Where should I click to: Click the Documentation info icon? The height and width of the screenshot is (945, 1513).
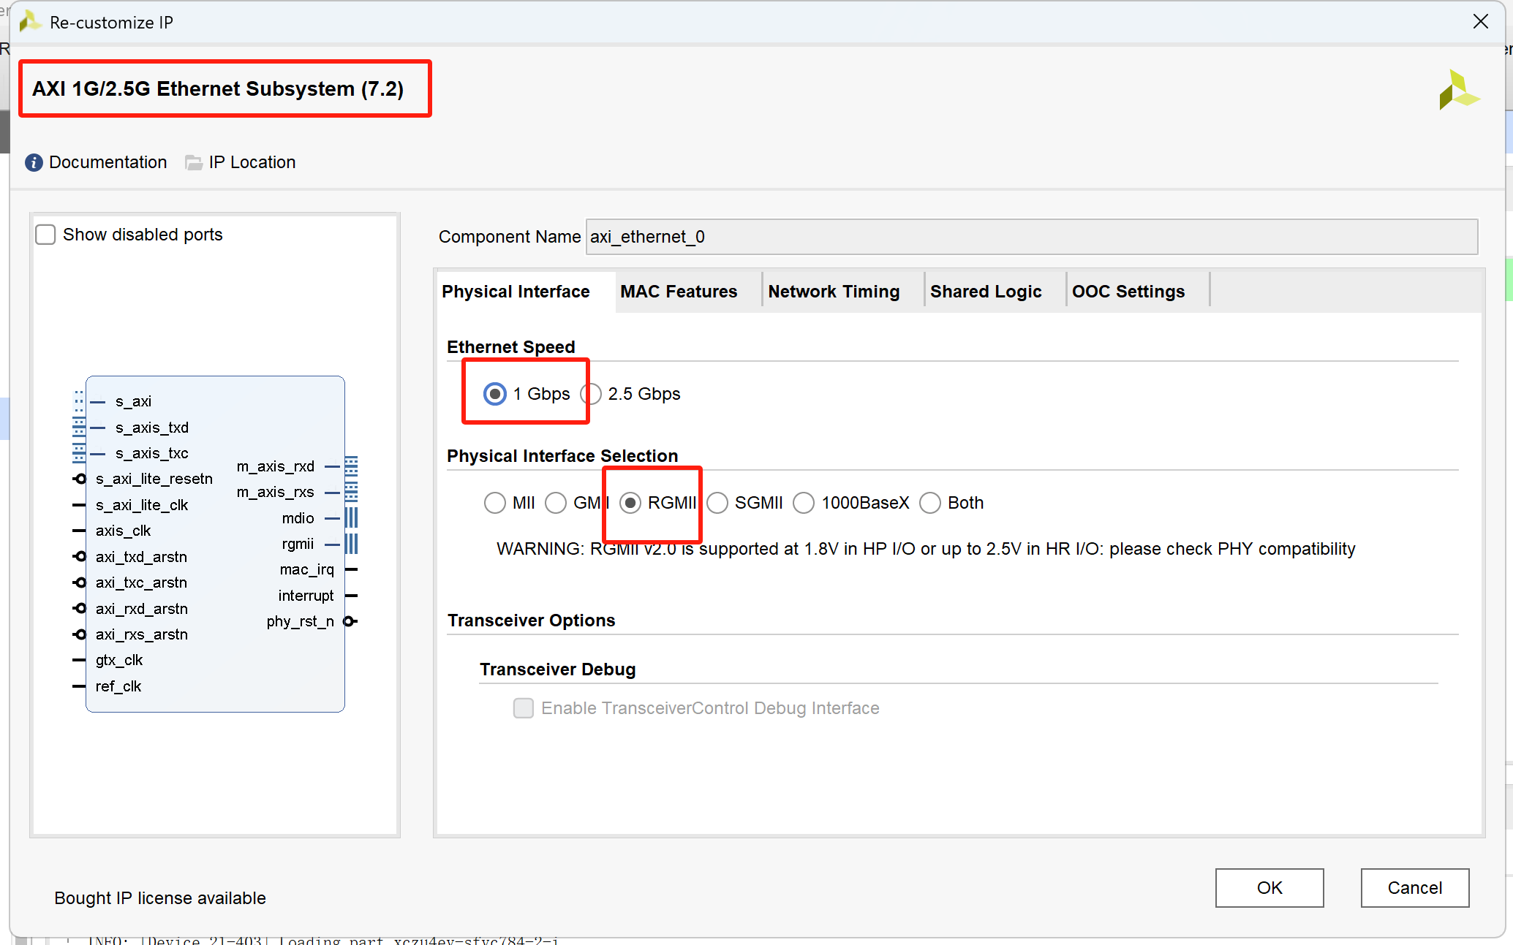(x=34, y=162)
